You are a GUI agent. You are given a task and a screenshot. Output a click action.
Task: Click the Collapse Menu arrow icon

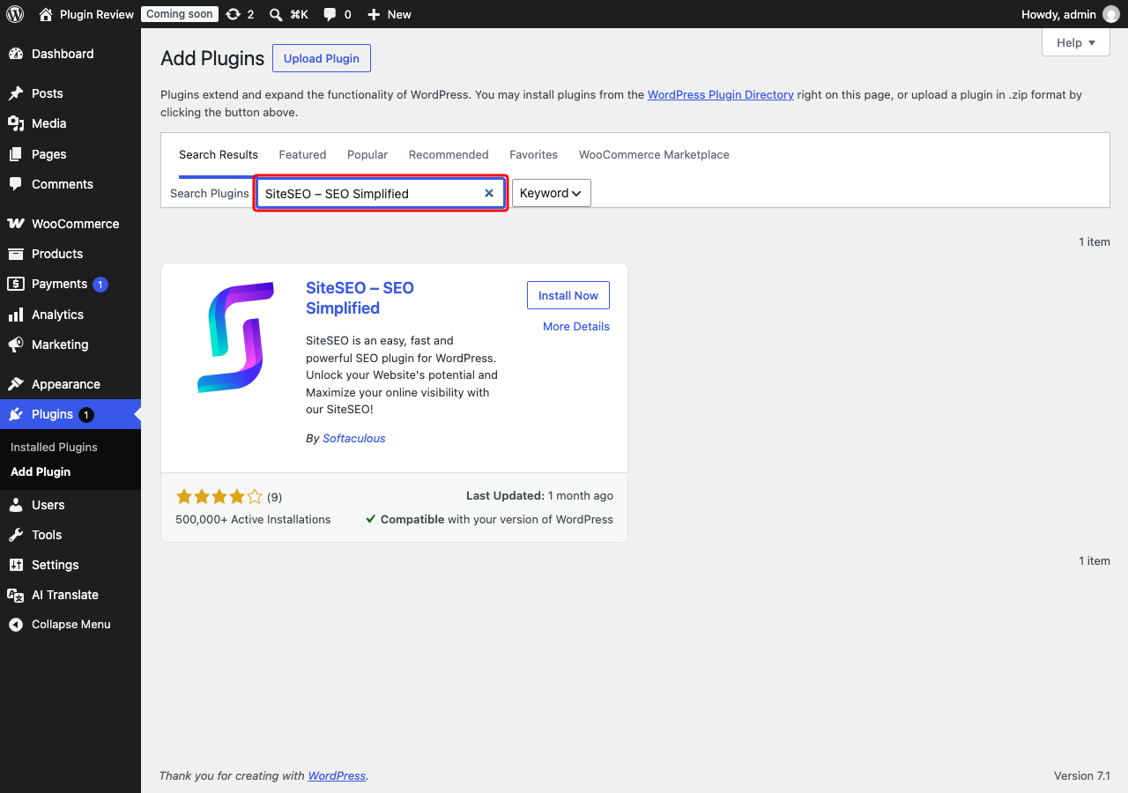tap(16, 624)
